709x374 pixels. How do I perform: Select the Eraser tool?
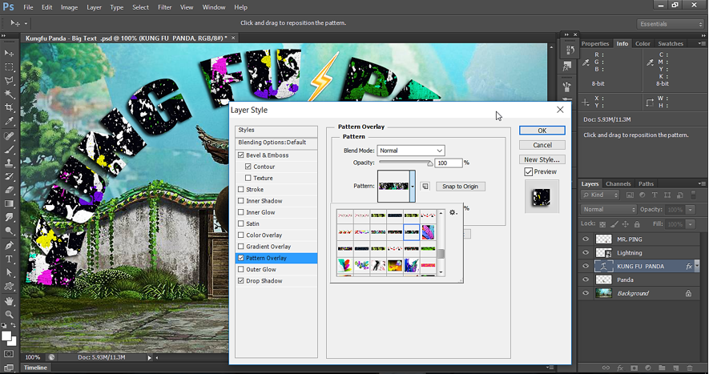point(9,191)
